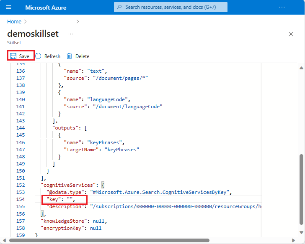Click "/document/pages/*" value on line 137
Viewport: 305px width, 244px height.
(120, 78)
